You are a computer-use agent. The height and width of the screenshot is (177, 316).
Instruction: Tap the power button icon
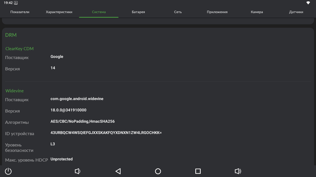pyautogui.click(x=8, y=171)
